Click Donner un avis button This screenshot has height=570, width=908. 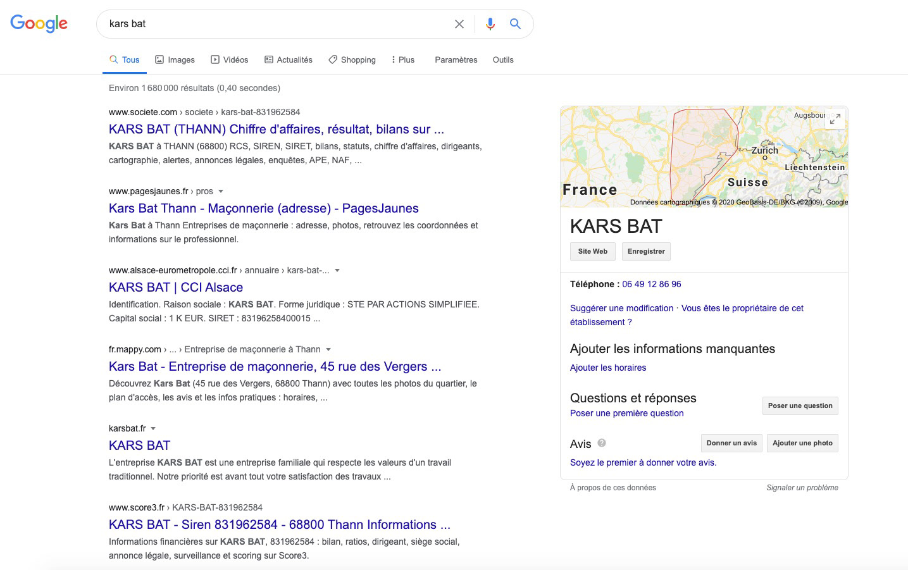(731, 443)
